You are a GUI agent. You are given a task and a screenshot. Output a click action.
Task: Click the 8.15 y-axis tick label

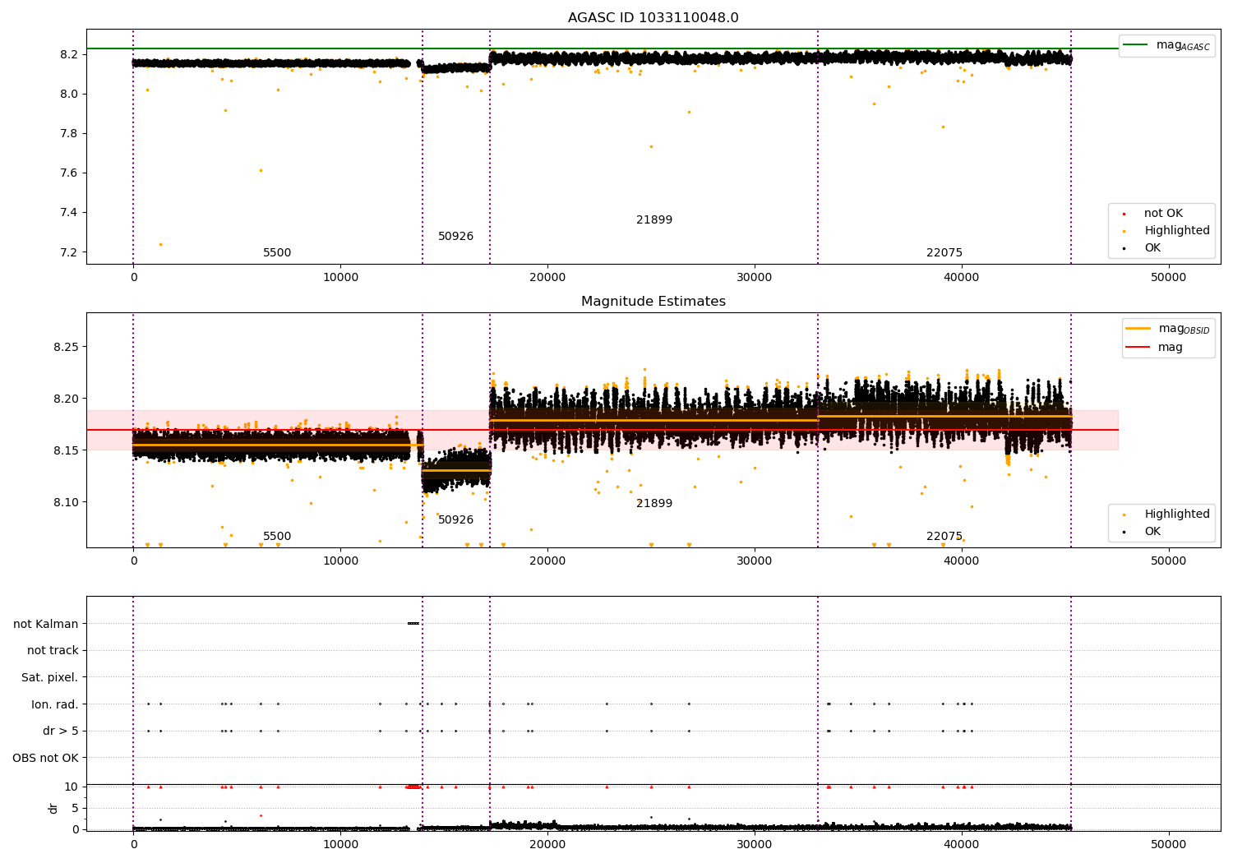pyautogui.click(x=66, y=450)
